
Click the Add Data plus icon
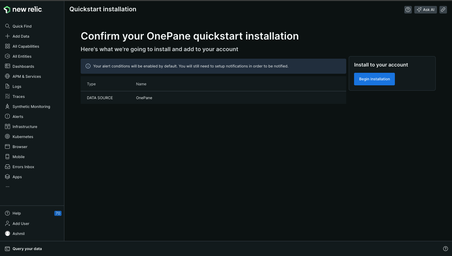[x=8, y=36]
